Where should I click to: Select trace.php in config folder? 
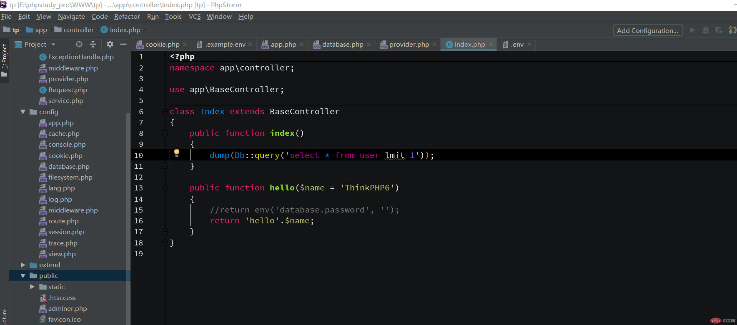[63, 243]
